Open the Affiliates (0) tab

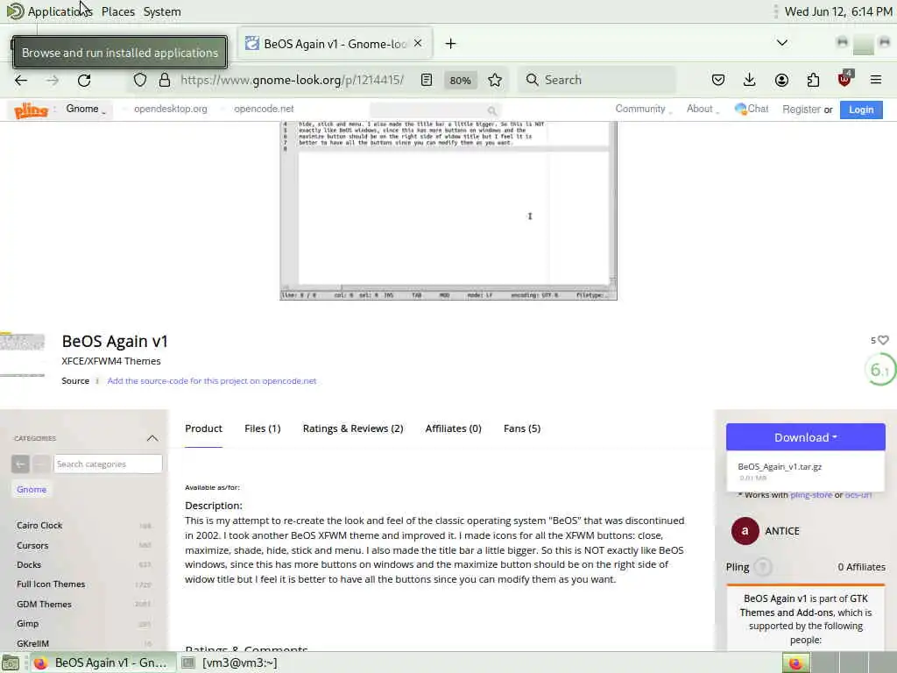pos(453,429)
